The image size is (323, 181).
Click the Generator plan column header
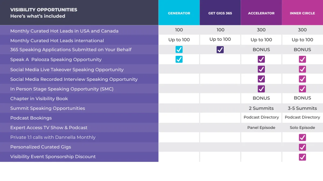point(179,13)
